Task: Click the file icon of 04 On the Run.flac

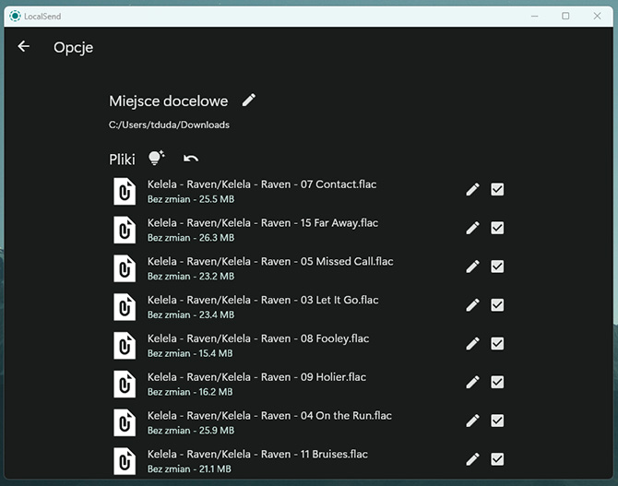Action: click(125, 422)
